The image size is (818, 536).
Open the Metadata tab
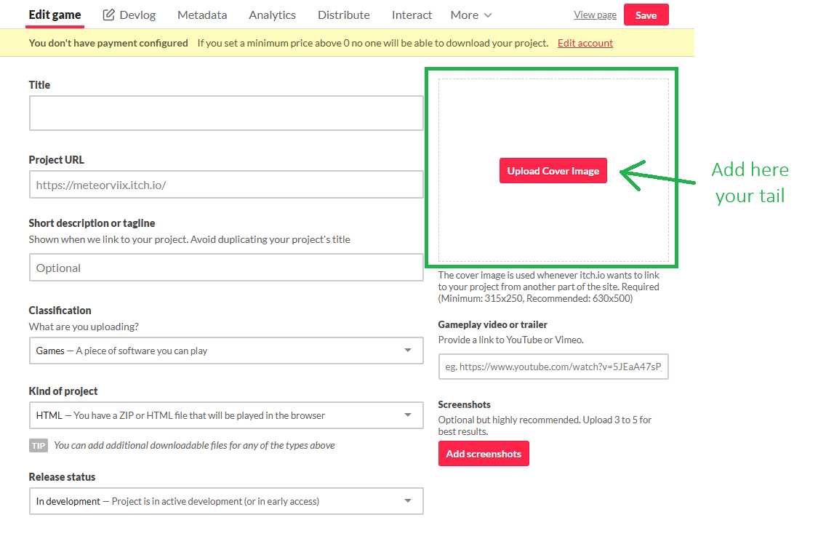pyautogui.click(x=202, y=15)
